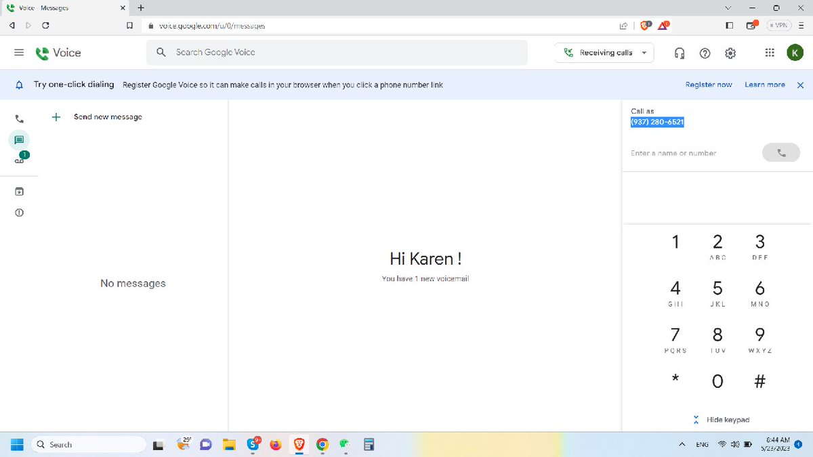Show hidden system tray icons

point(682,444)
